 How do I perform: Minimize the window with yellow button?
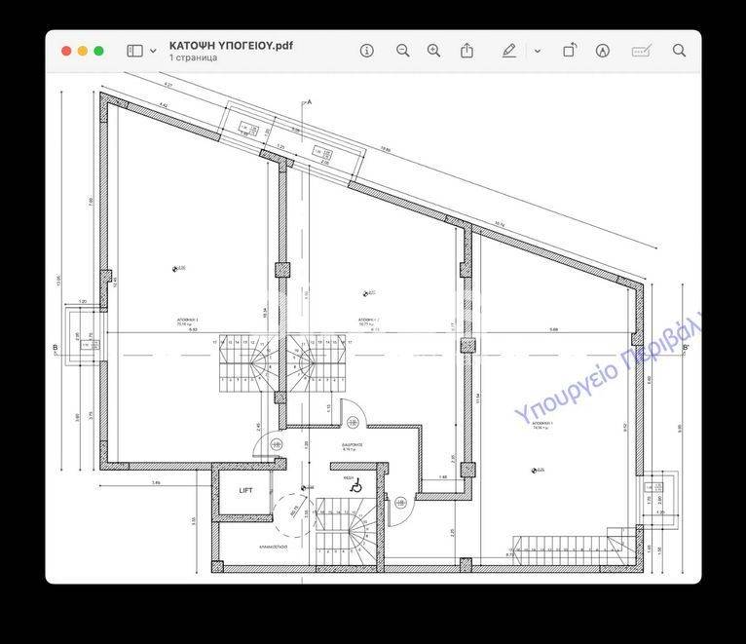pos(83,51)
